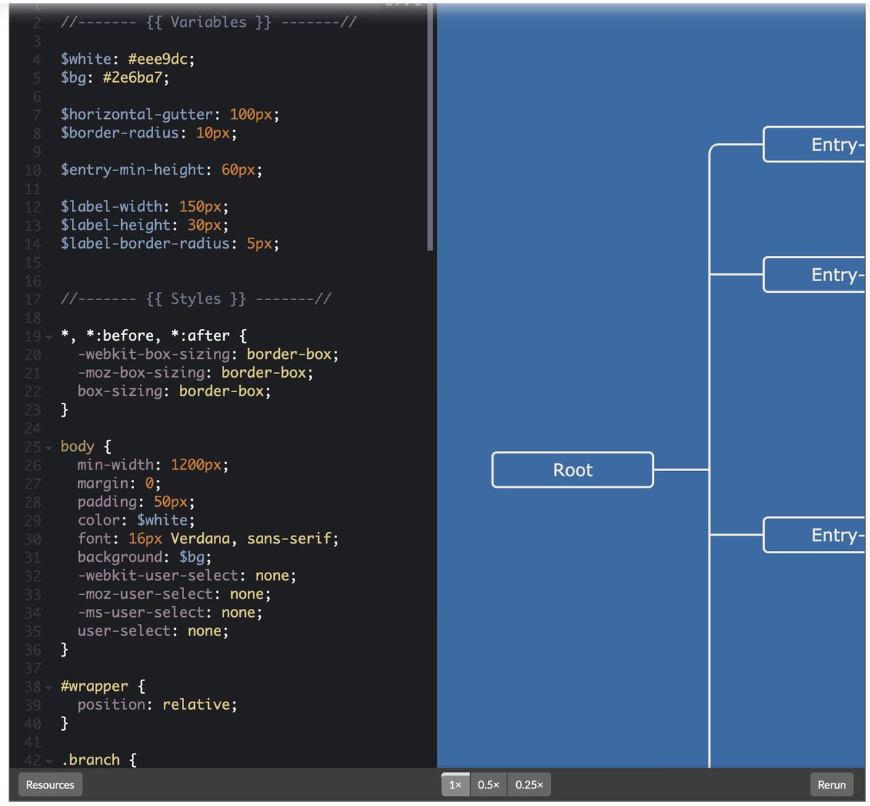
Task: Select the 1× zoom level
Action: pyautogui.click(x=455, y=784)
